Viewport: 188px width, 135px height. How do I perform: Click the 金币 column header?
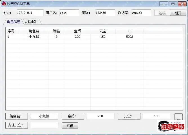click(x=77, y=31)
